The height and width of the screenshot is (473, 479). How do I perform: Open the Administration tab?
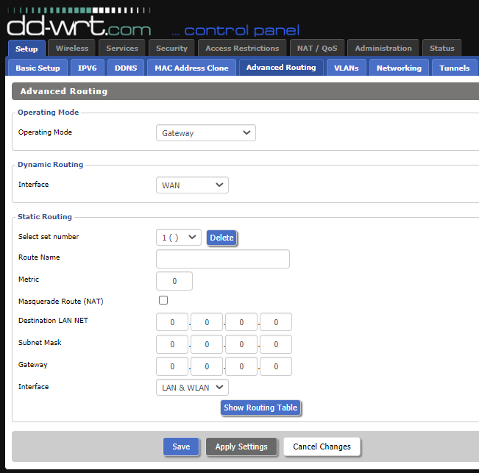(x=383, y=48)
